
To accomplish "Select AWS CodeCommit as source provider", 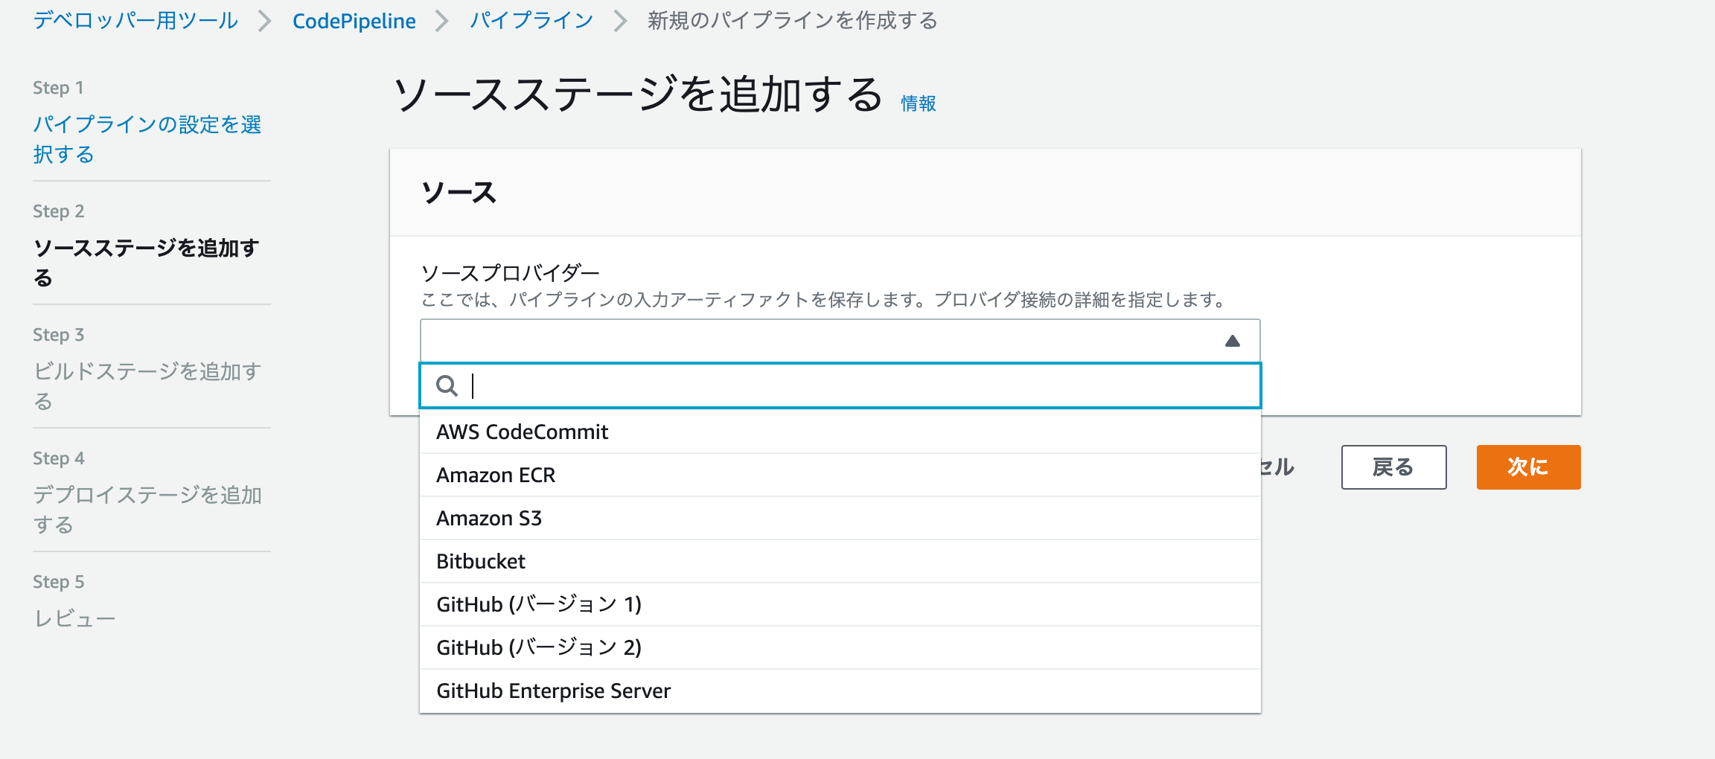I will [523, 432].
